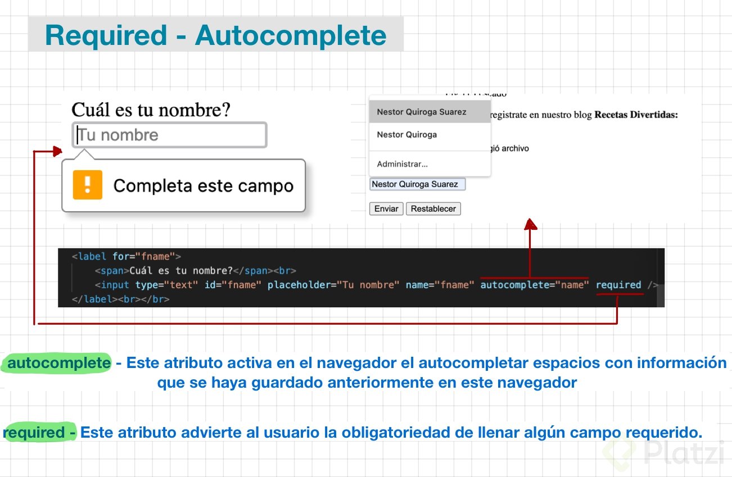Open the "Administrar..." autocomplete option
The height and width of the screenshot is (477, 732).
(x=430, y=164)
